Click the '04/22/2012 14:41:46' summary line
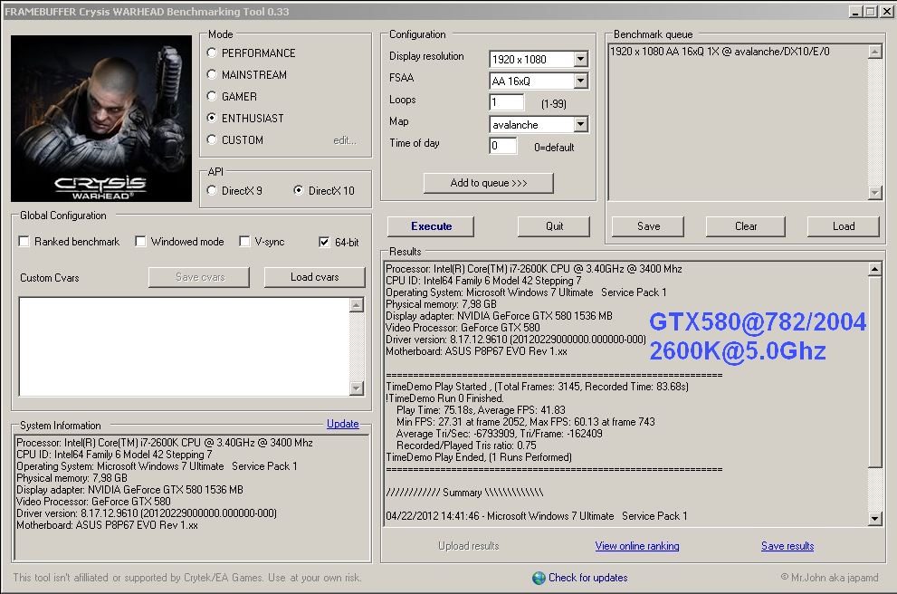Image resolution: width=897 pixels, height=594 pixels. click(537, 516)
